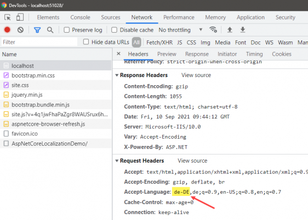The image size is (308, 220).
Task: View source of Response Headers
Action: pos(196,75)
